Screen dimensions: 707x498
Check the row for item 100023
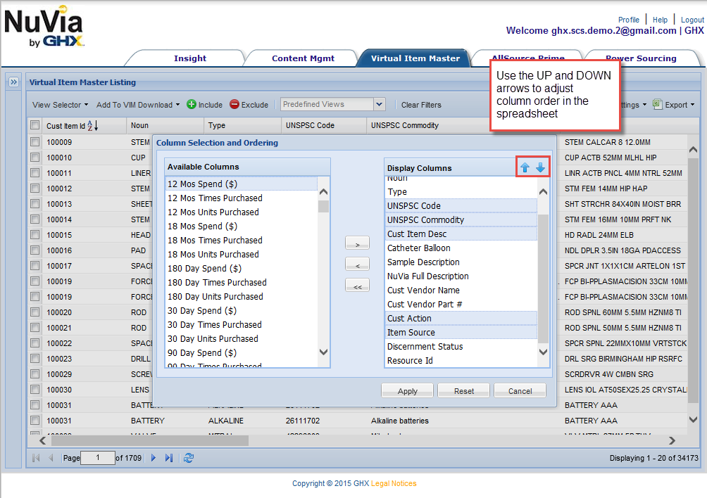pyautogui.click(x=35, y=359)
